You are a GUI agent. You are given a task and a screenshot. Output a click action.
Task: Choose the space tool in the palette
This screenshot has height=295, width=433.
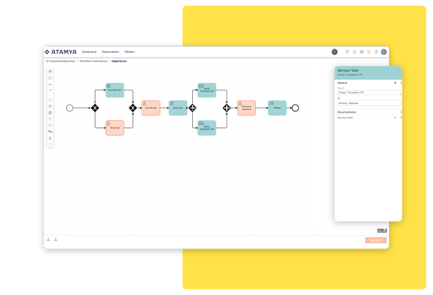(x=50, y=84)
